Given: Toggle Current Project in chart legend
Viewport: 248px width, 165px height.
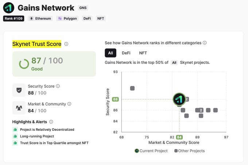Looking at the screenshot, I should (151, 151).
